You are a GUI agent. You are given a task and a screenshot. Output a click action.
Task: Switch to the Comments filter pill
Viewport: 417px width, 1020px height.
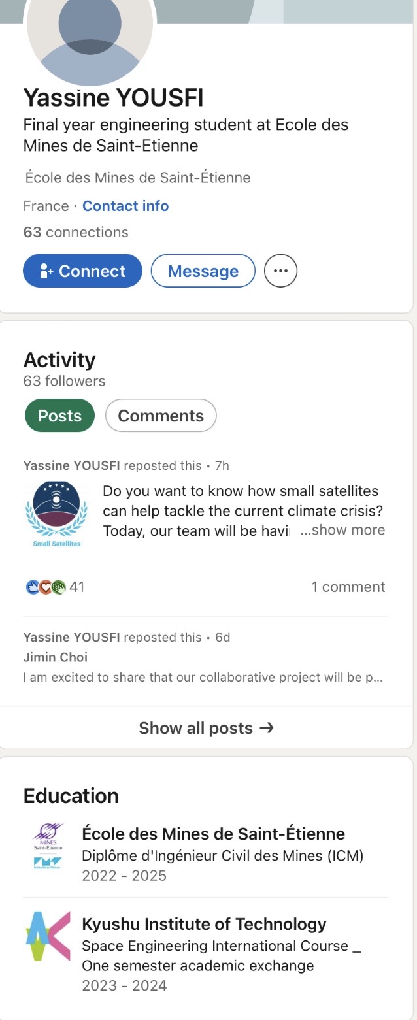[161, 416]
